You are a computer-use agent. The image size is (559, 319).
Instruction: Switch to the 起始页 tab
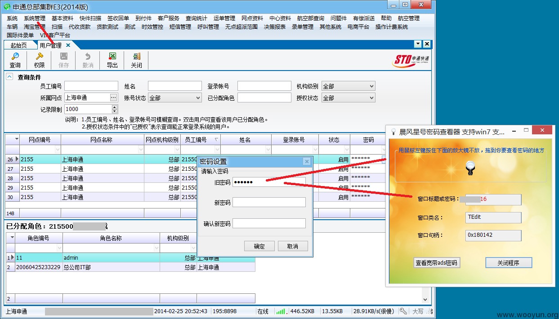(x=18, y=45)
